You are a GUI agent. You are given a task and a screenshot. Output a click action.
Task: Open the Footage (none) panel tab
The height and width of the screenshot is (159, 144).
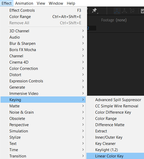point(114,20)
